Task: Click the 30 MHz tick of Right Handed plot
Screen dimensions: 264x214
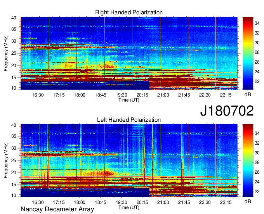Action: (14, 41)
